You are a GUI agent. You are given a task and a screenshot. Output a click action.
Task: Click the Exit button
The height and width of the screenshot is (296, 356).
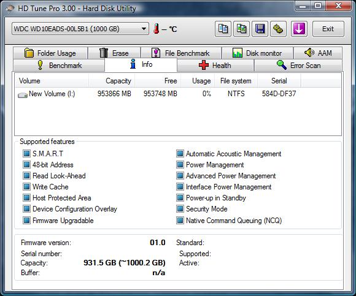pyautogui.click(x=328, y=29)
